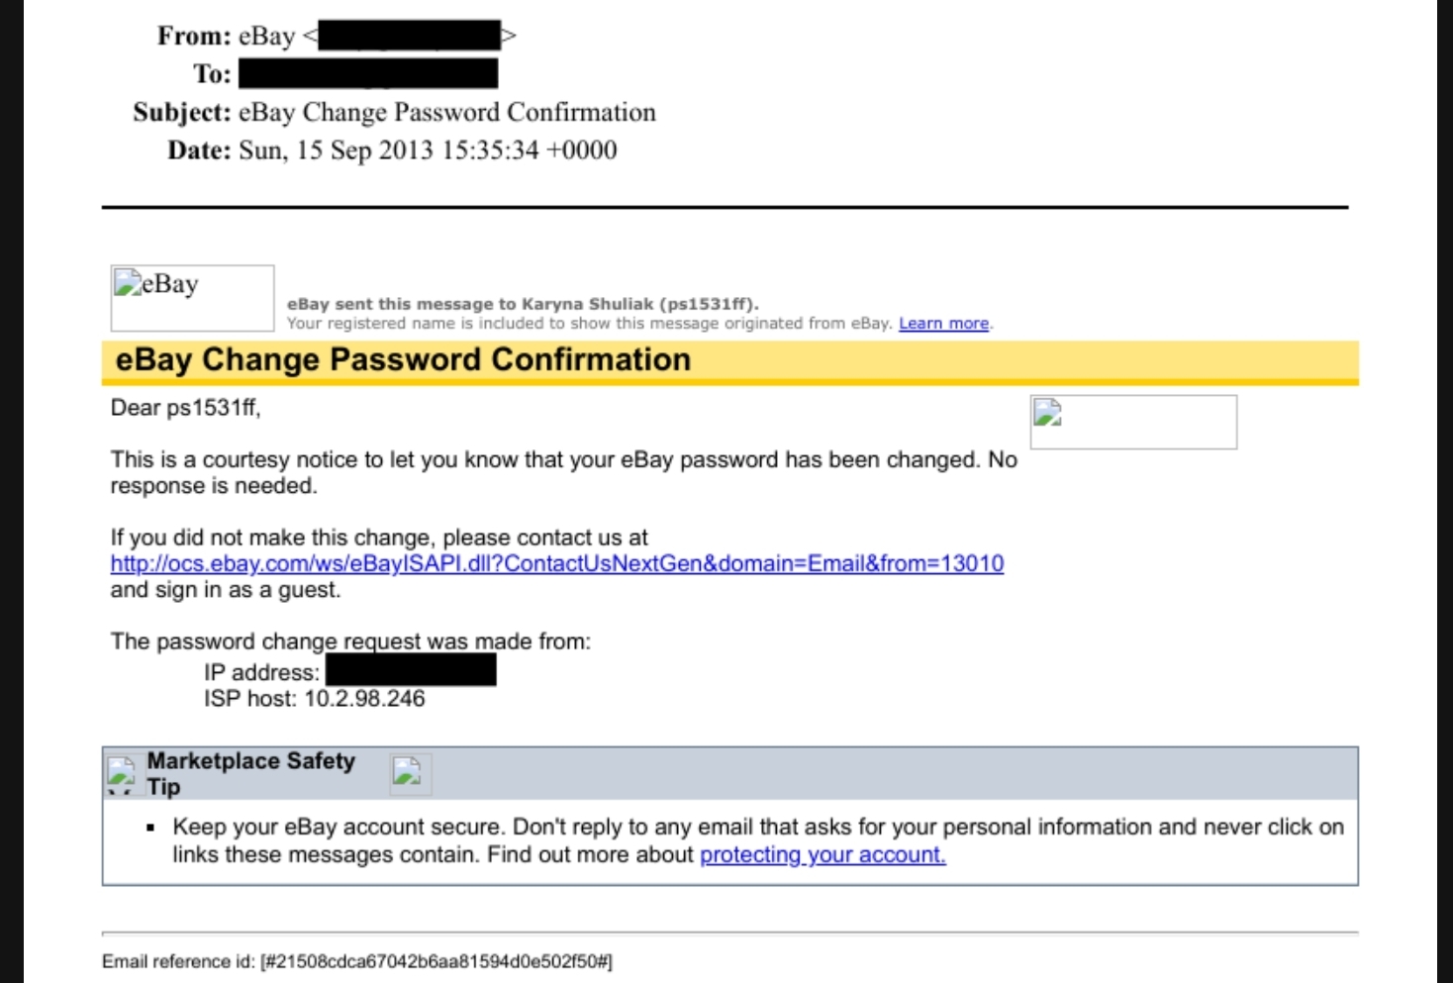
Task: Click the broken eBay logo image
Action: coord(192,297)
